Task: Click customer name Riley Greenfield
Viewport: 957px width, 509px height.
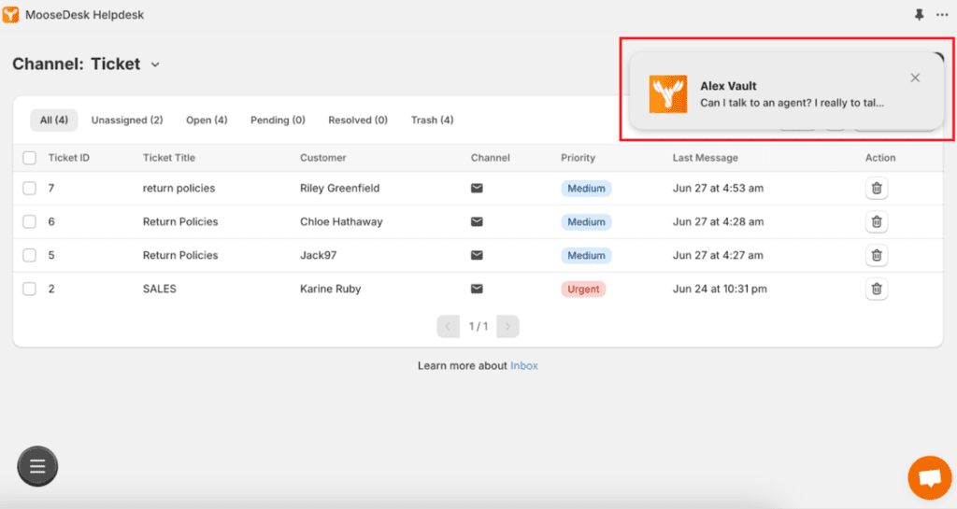Action: pyautogui.click(x=339, y=189)
